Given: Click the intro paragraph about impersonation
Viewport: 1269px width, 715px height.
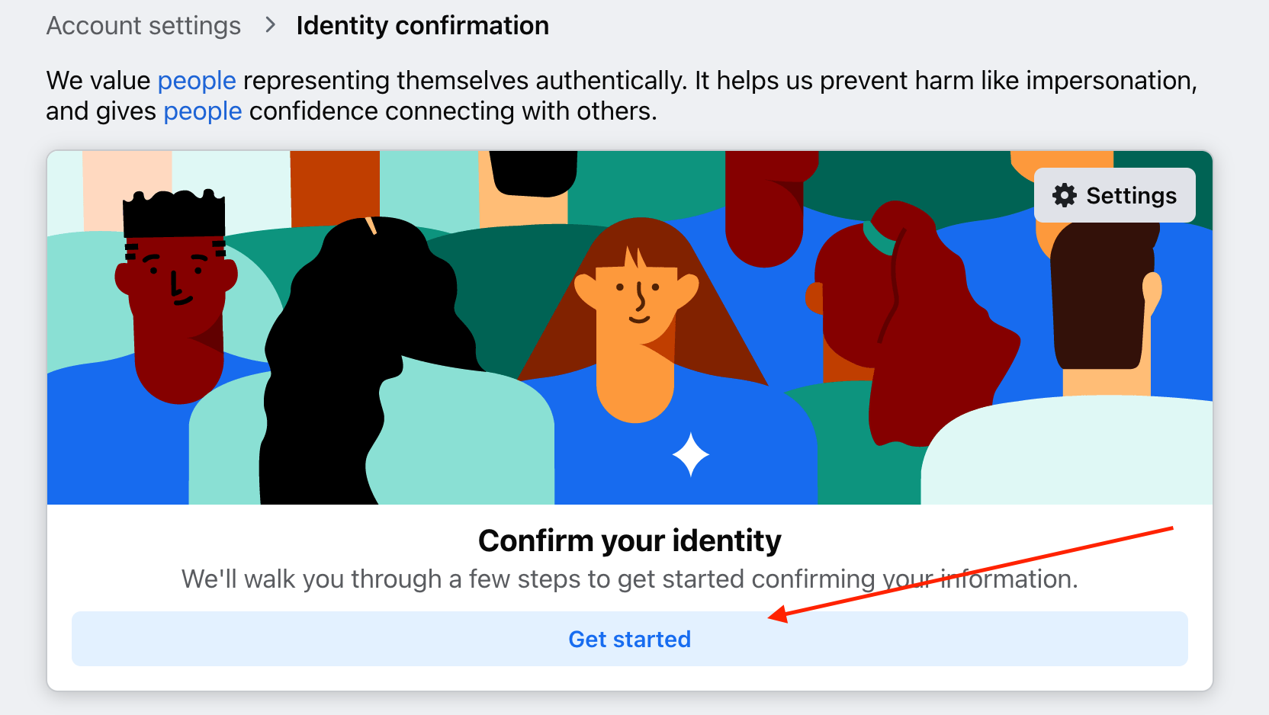Looking at the screenshot, I should pyautogui.click(x=622, y=96).
